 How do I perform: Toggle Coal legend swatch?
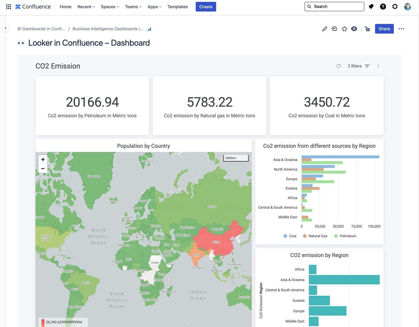click(x=285, y=236)
